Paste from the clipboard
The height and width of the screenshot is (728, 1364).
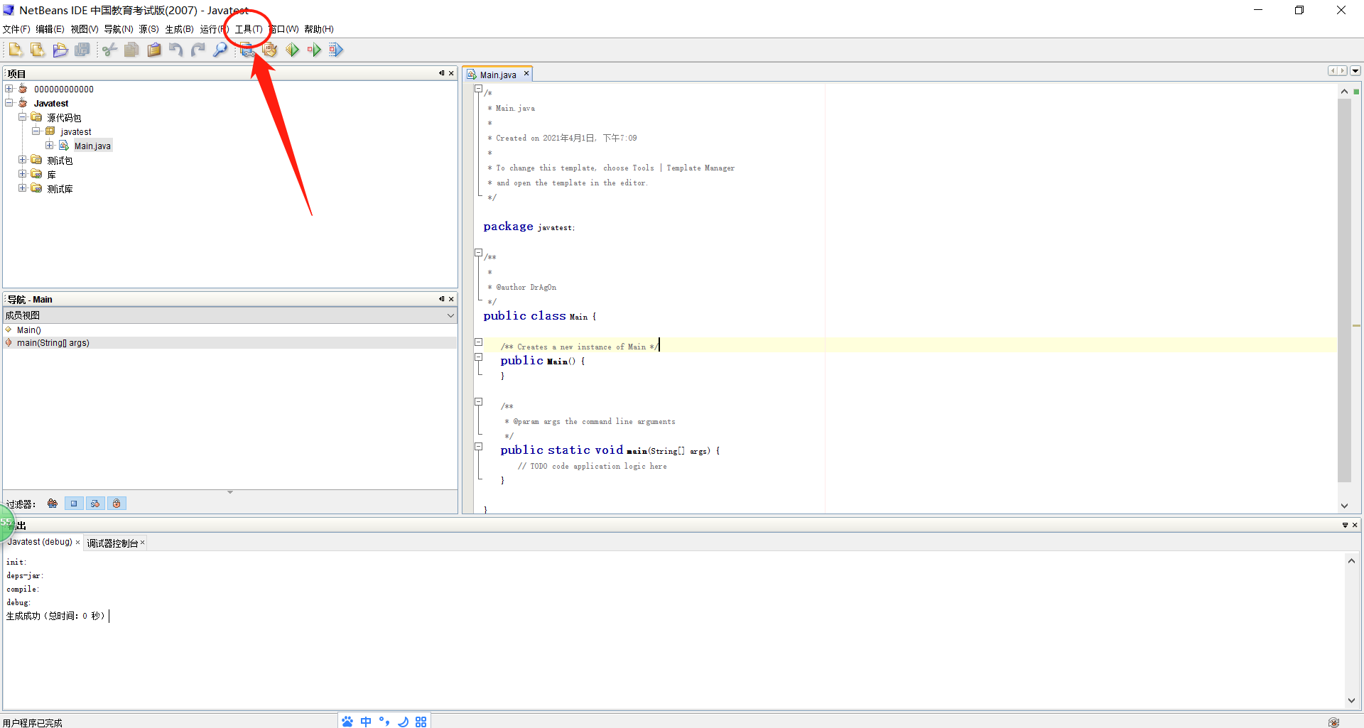pos(154,49)
